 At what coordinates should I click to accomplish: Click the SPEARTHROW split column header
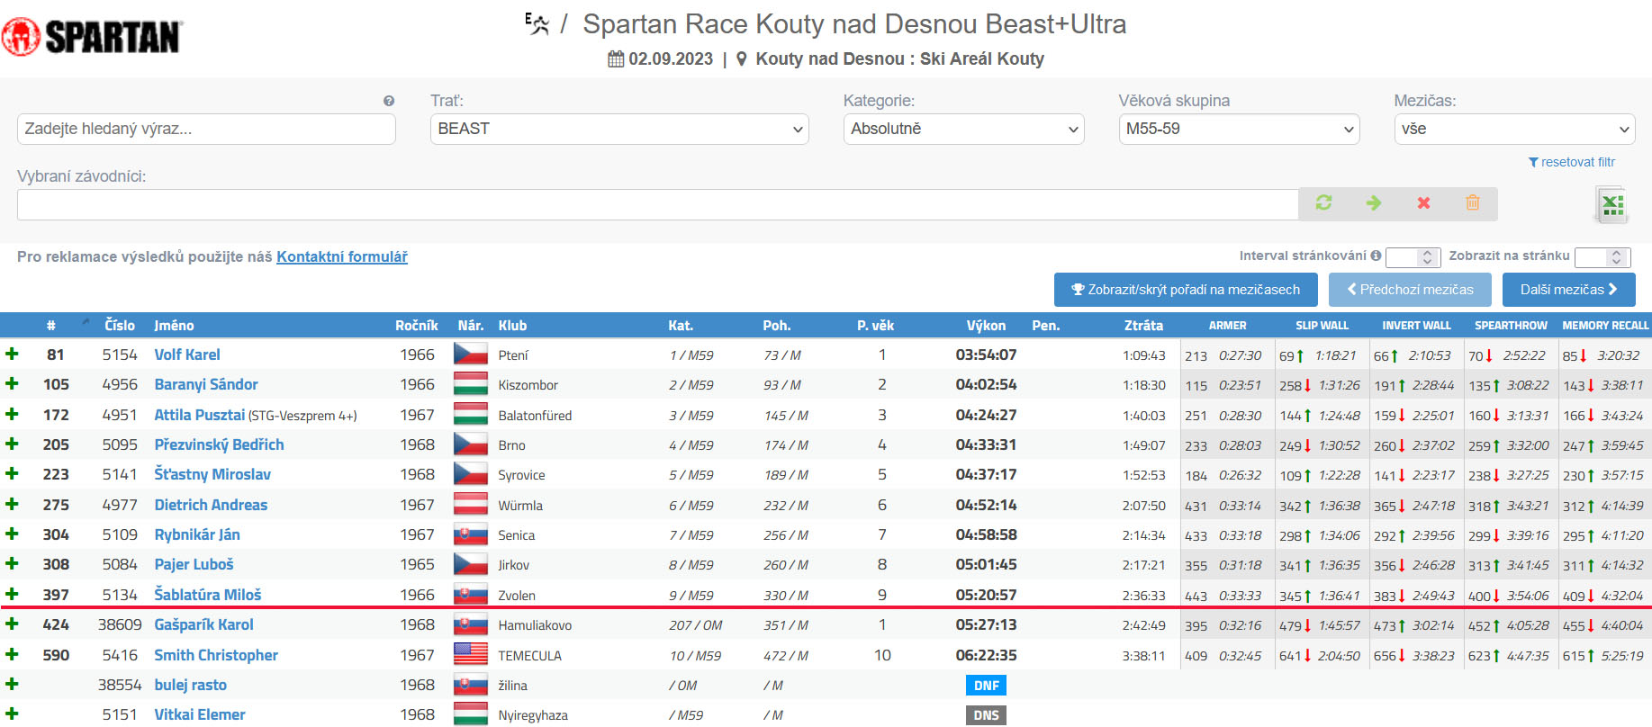[1511, 326]
